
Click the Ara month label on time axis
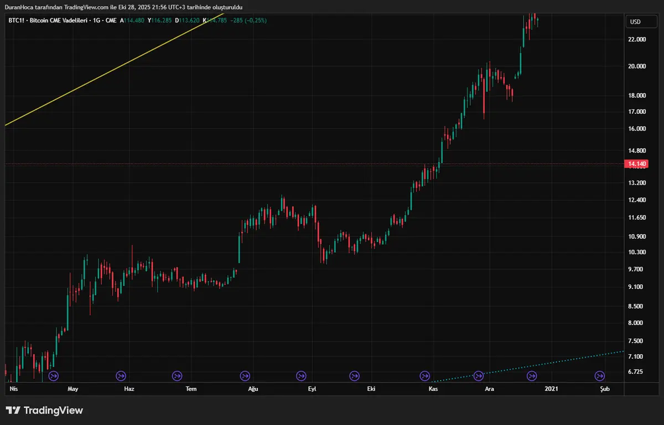point(489,389)
